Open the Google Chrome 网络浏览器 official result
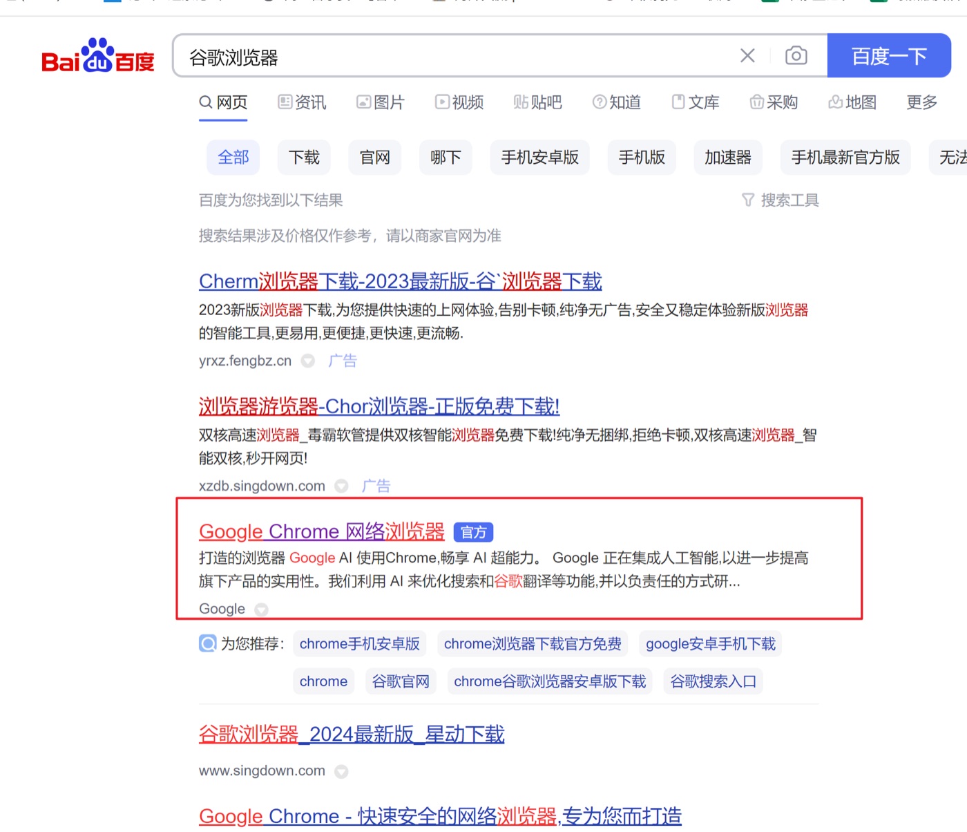Image resolution: width=967 pixels, height=832 pixels. tap(322, 531)
